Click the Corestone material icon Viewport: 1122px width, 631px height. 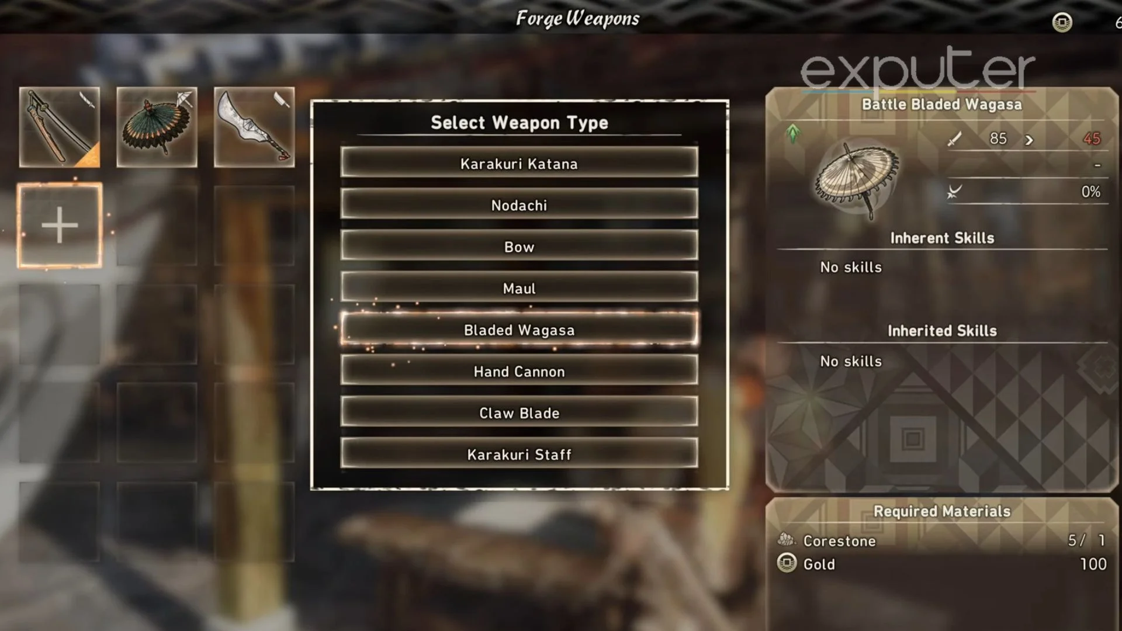786,540
